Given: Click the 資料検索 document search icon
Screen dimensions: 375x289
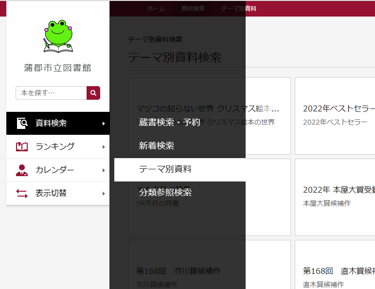Looking at the screenshot, I should [22, 123].
